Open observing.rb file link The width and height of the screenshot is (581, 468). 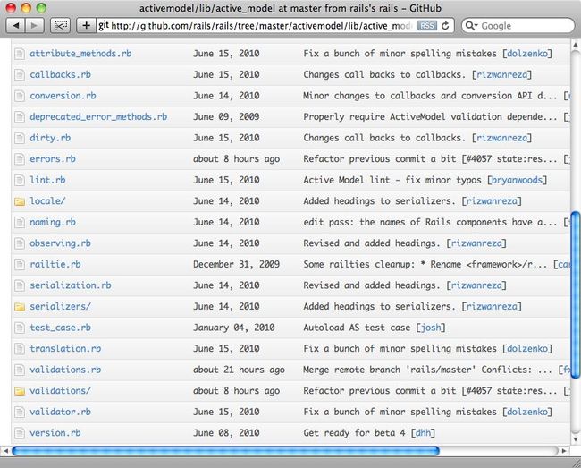pos(60,243)
